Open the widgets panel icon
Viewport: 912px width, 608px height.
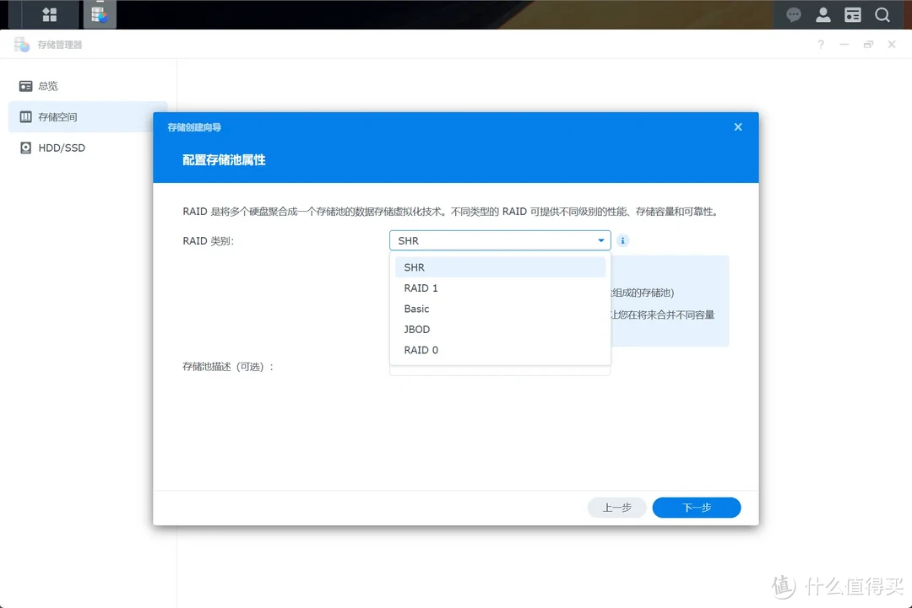coord(853,14)
